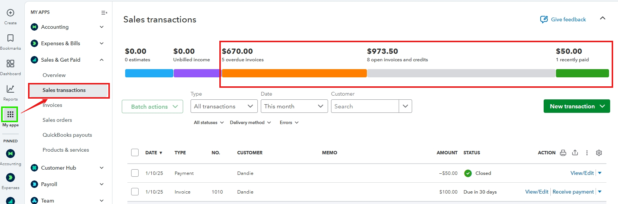Open the Type All transactions dropdown
The image size is (618, 204).
(224, 106)
